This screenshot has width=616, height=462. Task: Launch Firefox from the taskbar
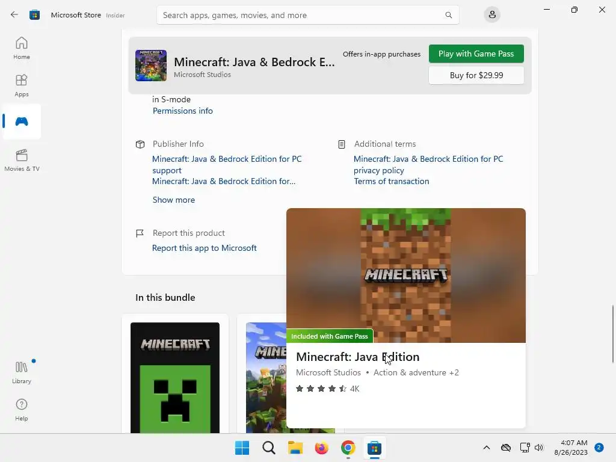click(321, 448)
